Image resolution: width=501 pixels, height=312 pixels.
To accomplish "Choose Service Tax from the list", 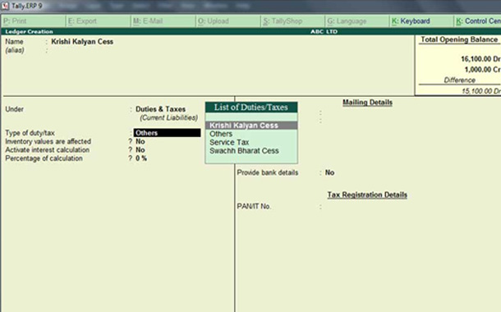I will click(x=251, y=142).
